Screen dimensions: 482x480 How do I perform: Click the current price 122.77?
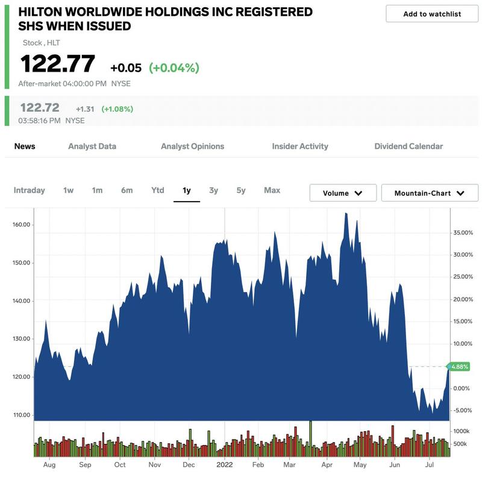tap(57, 64)
